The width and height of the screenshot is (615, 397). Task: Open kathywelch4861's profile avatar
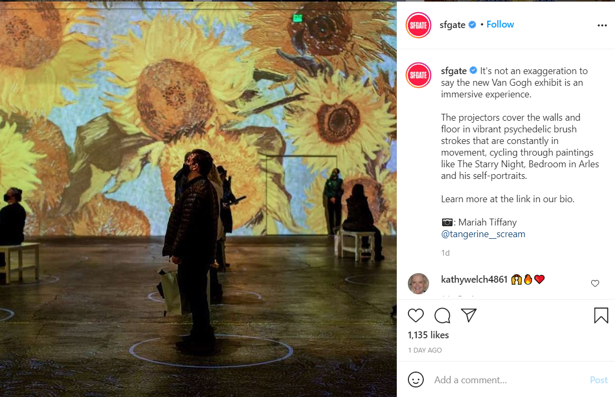pos(418,283)
